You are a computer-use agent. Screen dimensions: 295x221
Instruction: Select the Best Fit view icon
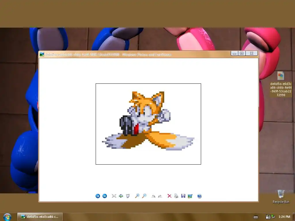click(114, 196)
